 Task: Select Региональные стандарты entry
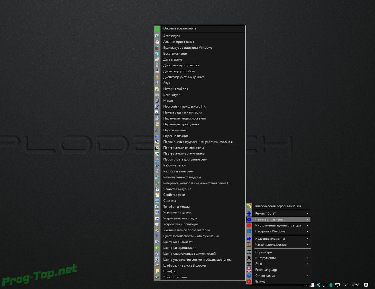click(x=200, y=177)
